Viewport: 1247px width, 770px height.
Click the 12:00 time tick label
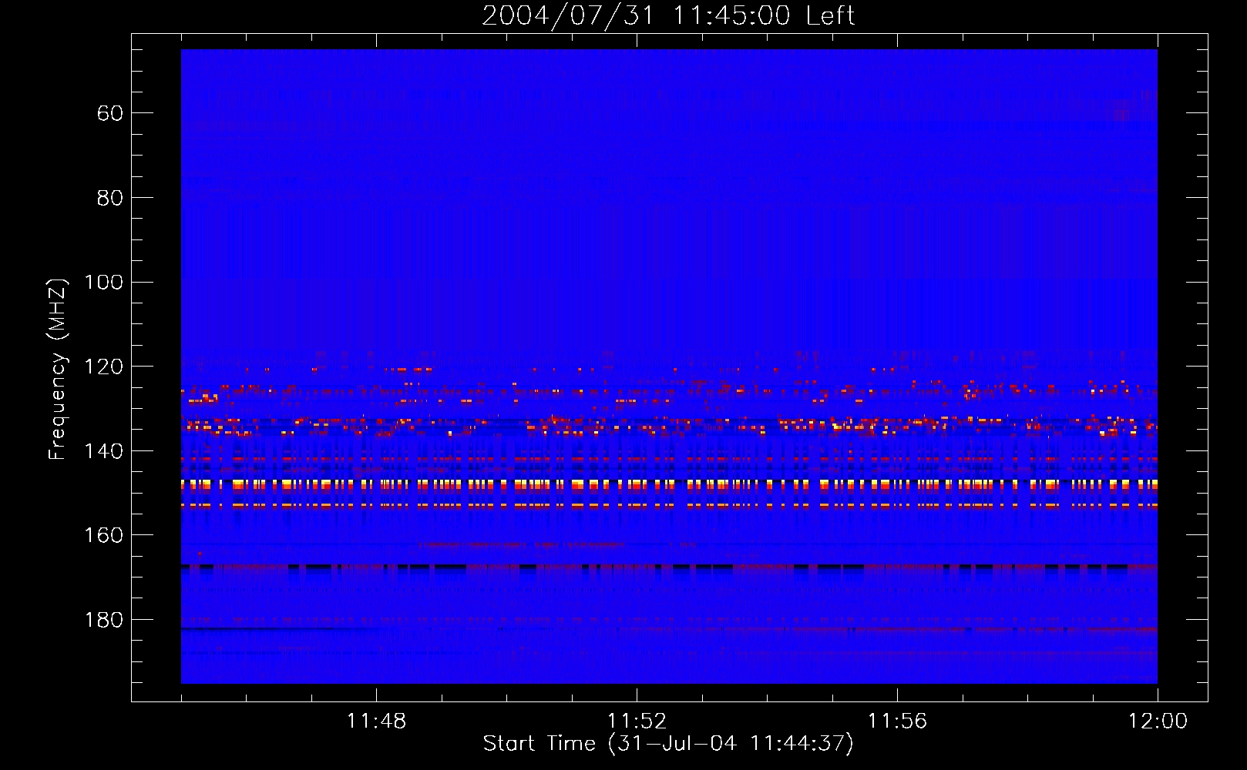tap(1158, 721)
